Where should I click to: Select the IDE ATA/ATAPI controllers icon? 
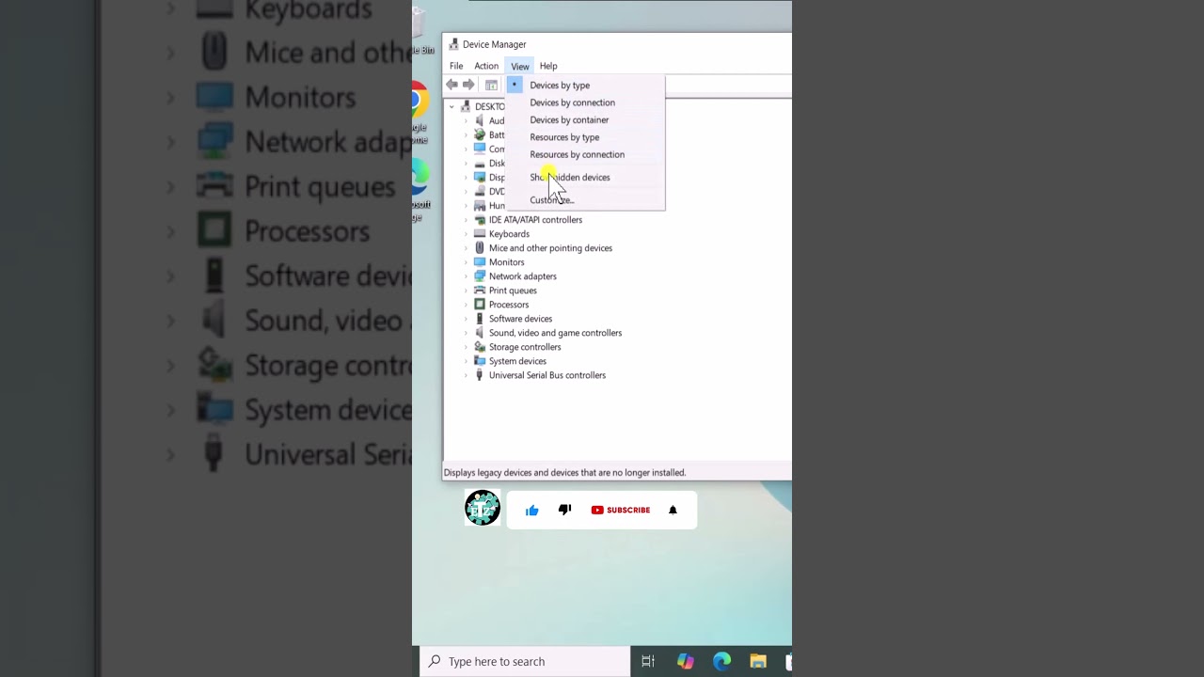pos(480,219)
